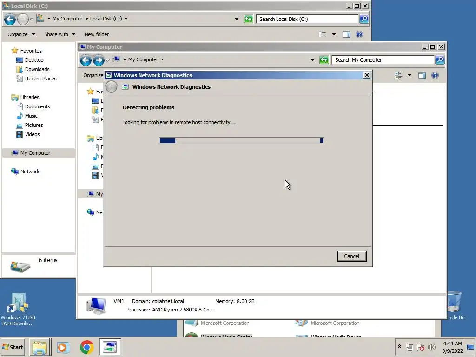Toggle preview pane in My Computer window
Image resolution: width=476 pixels, height=357 pixels.
[x=422, y=75]
